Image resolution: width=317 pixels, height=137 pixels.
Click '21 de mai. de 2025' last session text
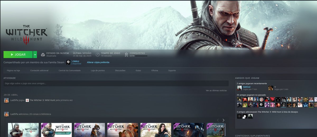pos(82,56)
